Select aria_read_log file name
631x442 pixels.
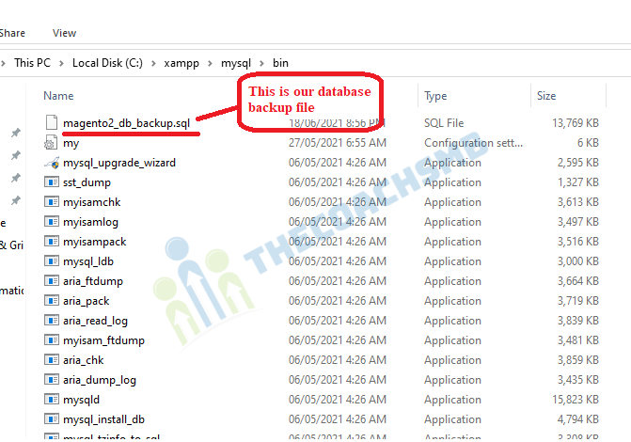(x=95, y=321)
